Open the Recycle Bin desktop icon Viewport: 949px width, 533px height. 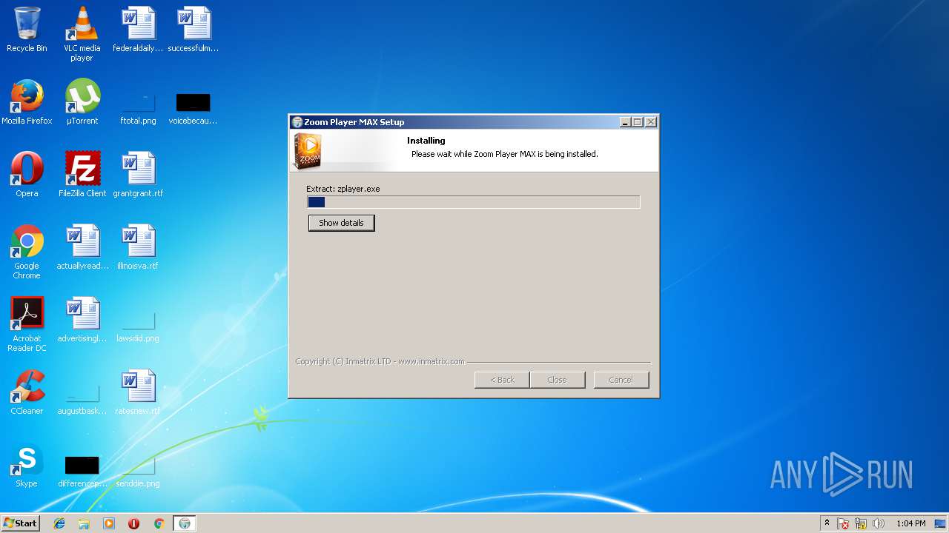pyautogui.click(x=27, y=30)
